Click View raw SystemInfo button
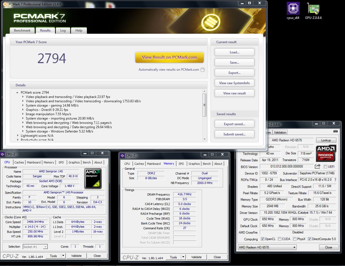Image resolution: width=345 pixels, height=266 pixels. [x=234, y=83]
